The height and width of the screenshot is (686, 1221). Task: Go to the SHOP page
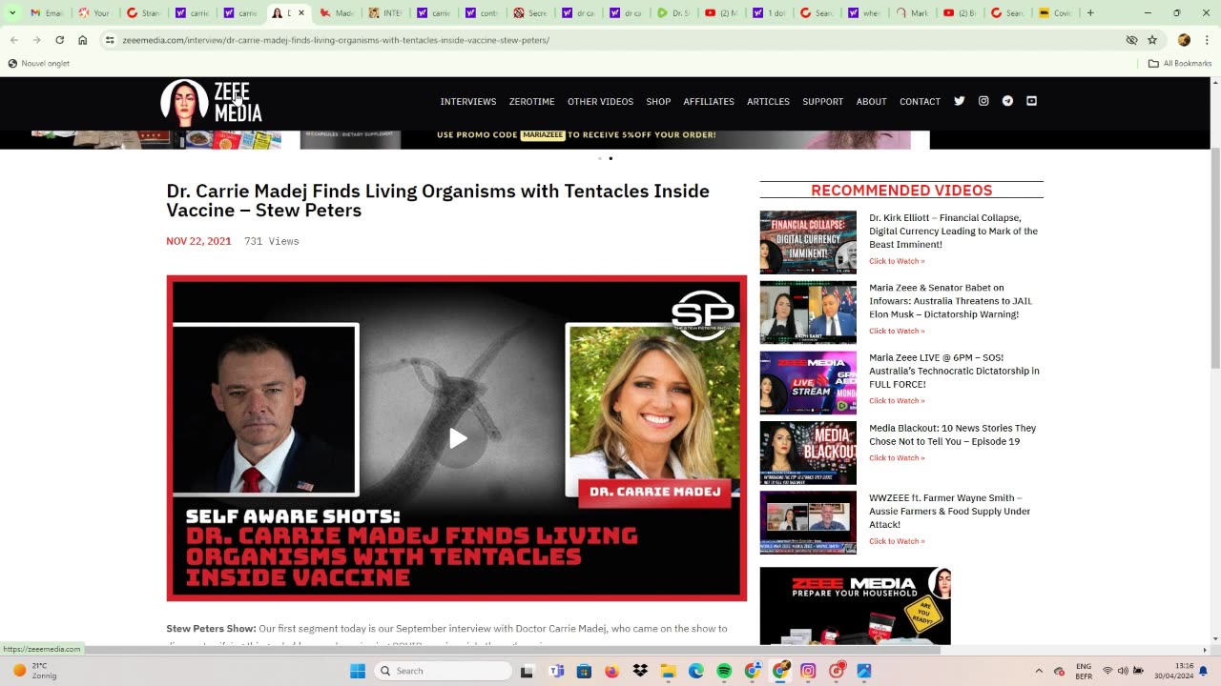(658, 102)
